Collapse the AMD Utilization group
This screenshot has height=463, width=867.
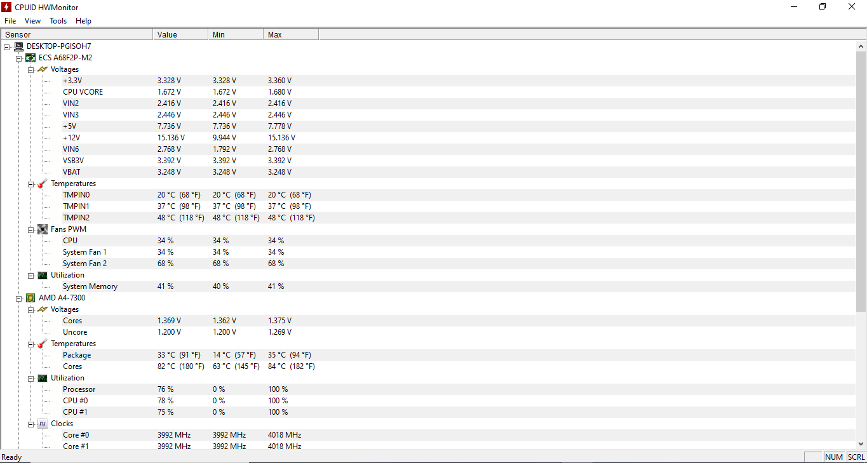click(x=31, y=378)
